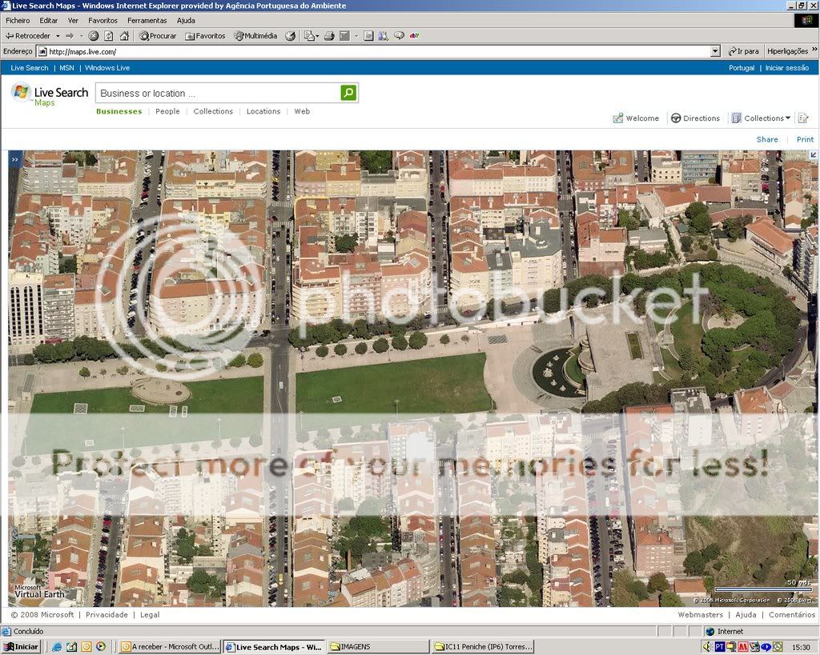Click the Share link

767,139
